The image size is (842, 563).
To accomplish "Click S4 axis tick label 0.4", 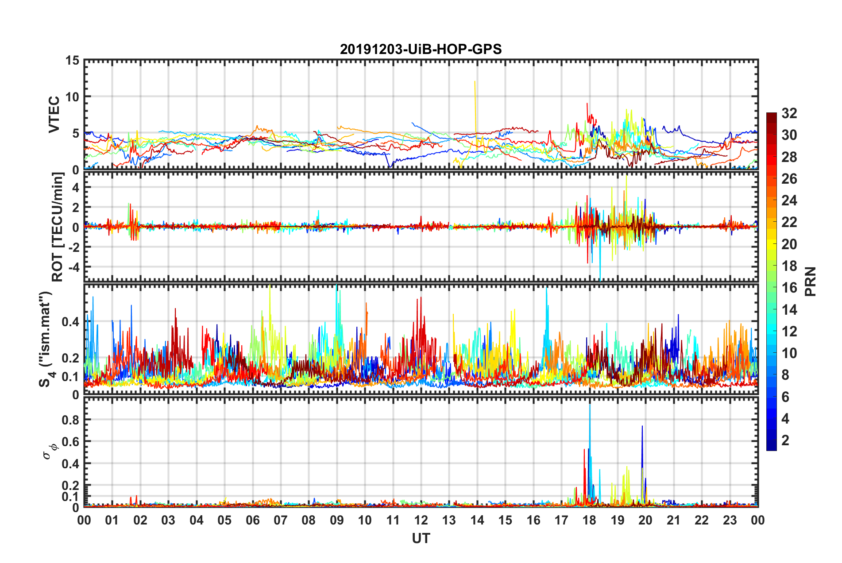I will point(71,322).
